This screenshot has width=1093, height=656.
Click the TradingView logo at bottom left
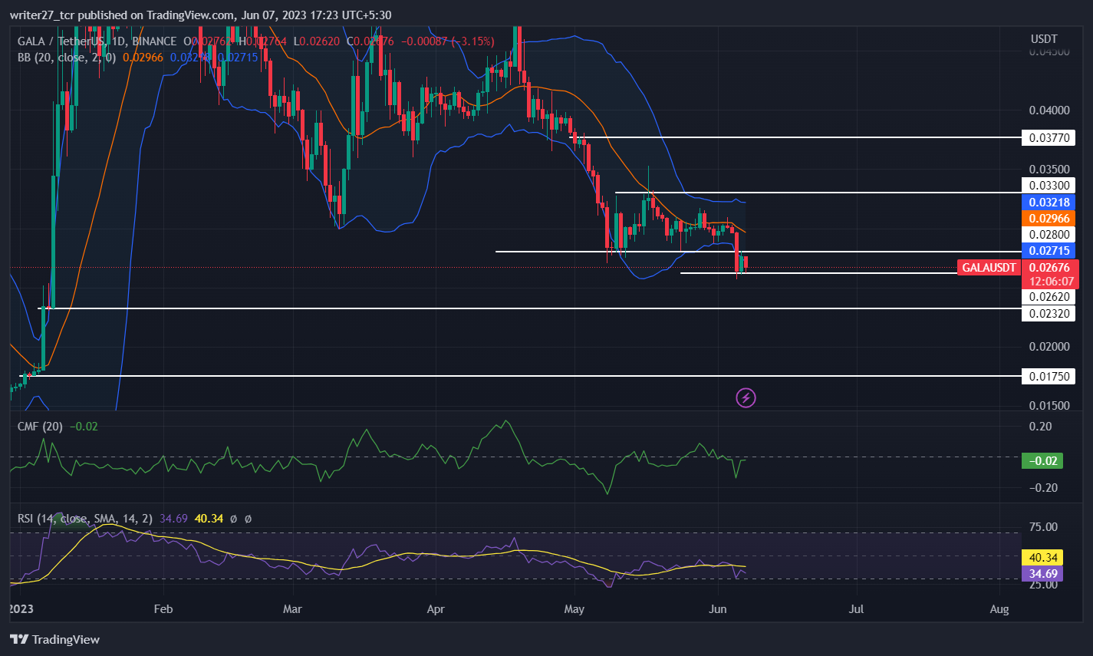55,639
